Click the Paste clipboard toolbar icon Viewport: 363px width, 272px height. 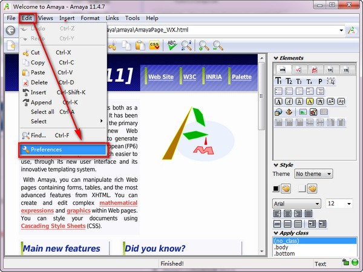click(140, 45)
